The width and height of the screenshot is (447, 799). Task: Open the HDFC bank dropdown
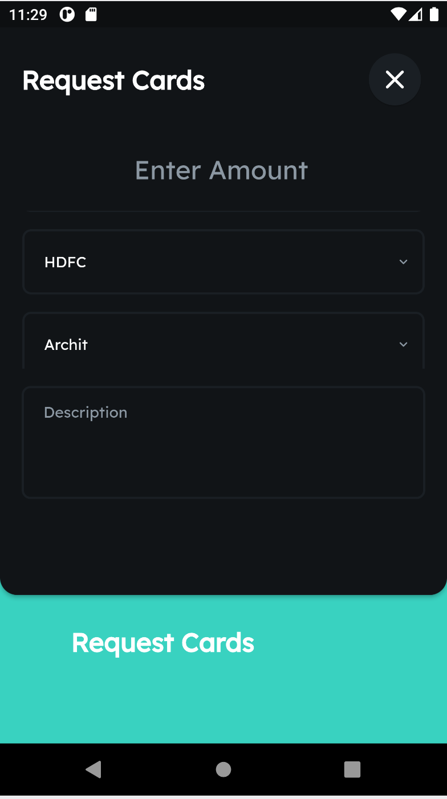(223, 262)
